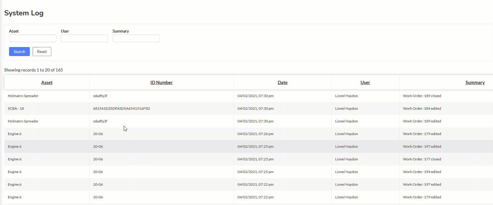The height and width of the screenshot is (205, 493).
Task: Click the Summary filter input field
Action: tap(136, 38)
